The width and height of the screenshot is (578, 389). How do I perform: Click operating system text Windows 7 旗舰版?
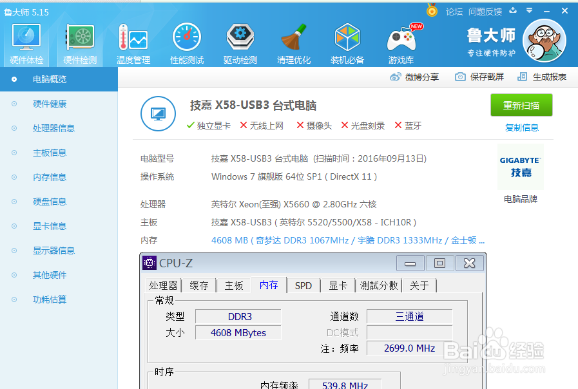coord(294,177)
